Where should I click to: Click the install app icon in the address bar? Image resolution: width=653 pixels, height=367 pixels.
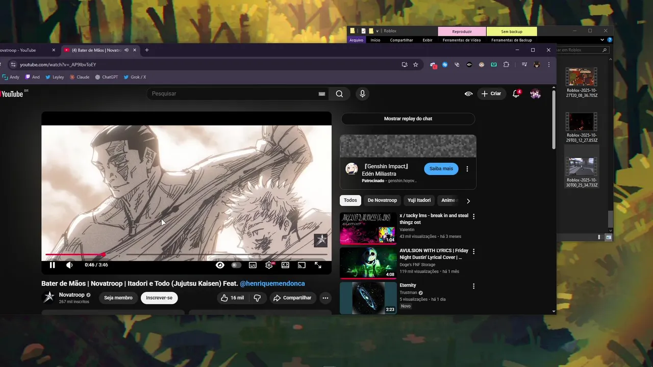[405, 65]
